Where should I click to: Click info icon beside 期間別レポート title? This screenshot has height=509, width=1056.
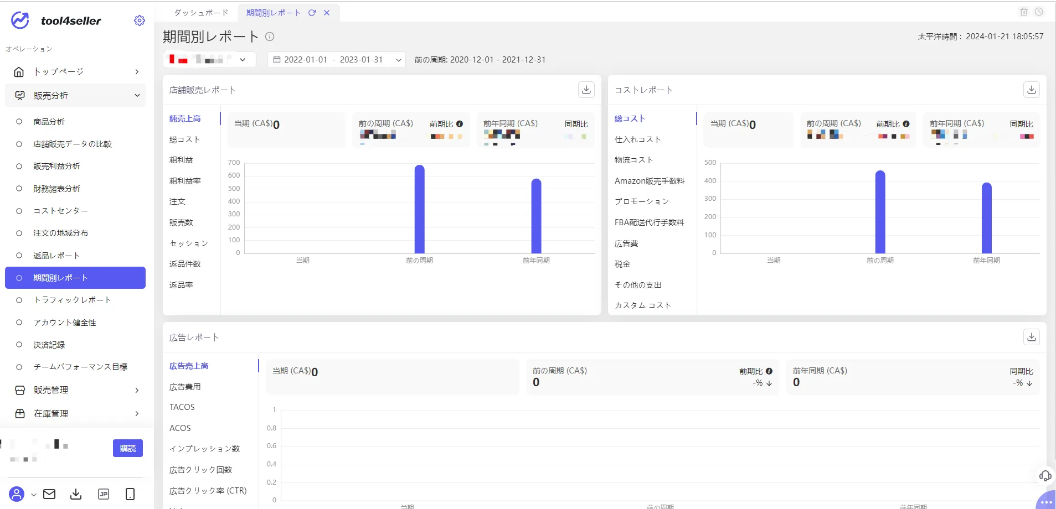[x=270, y=37]
